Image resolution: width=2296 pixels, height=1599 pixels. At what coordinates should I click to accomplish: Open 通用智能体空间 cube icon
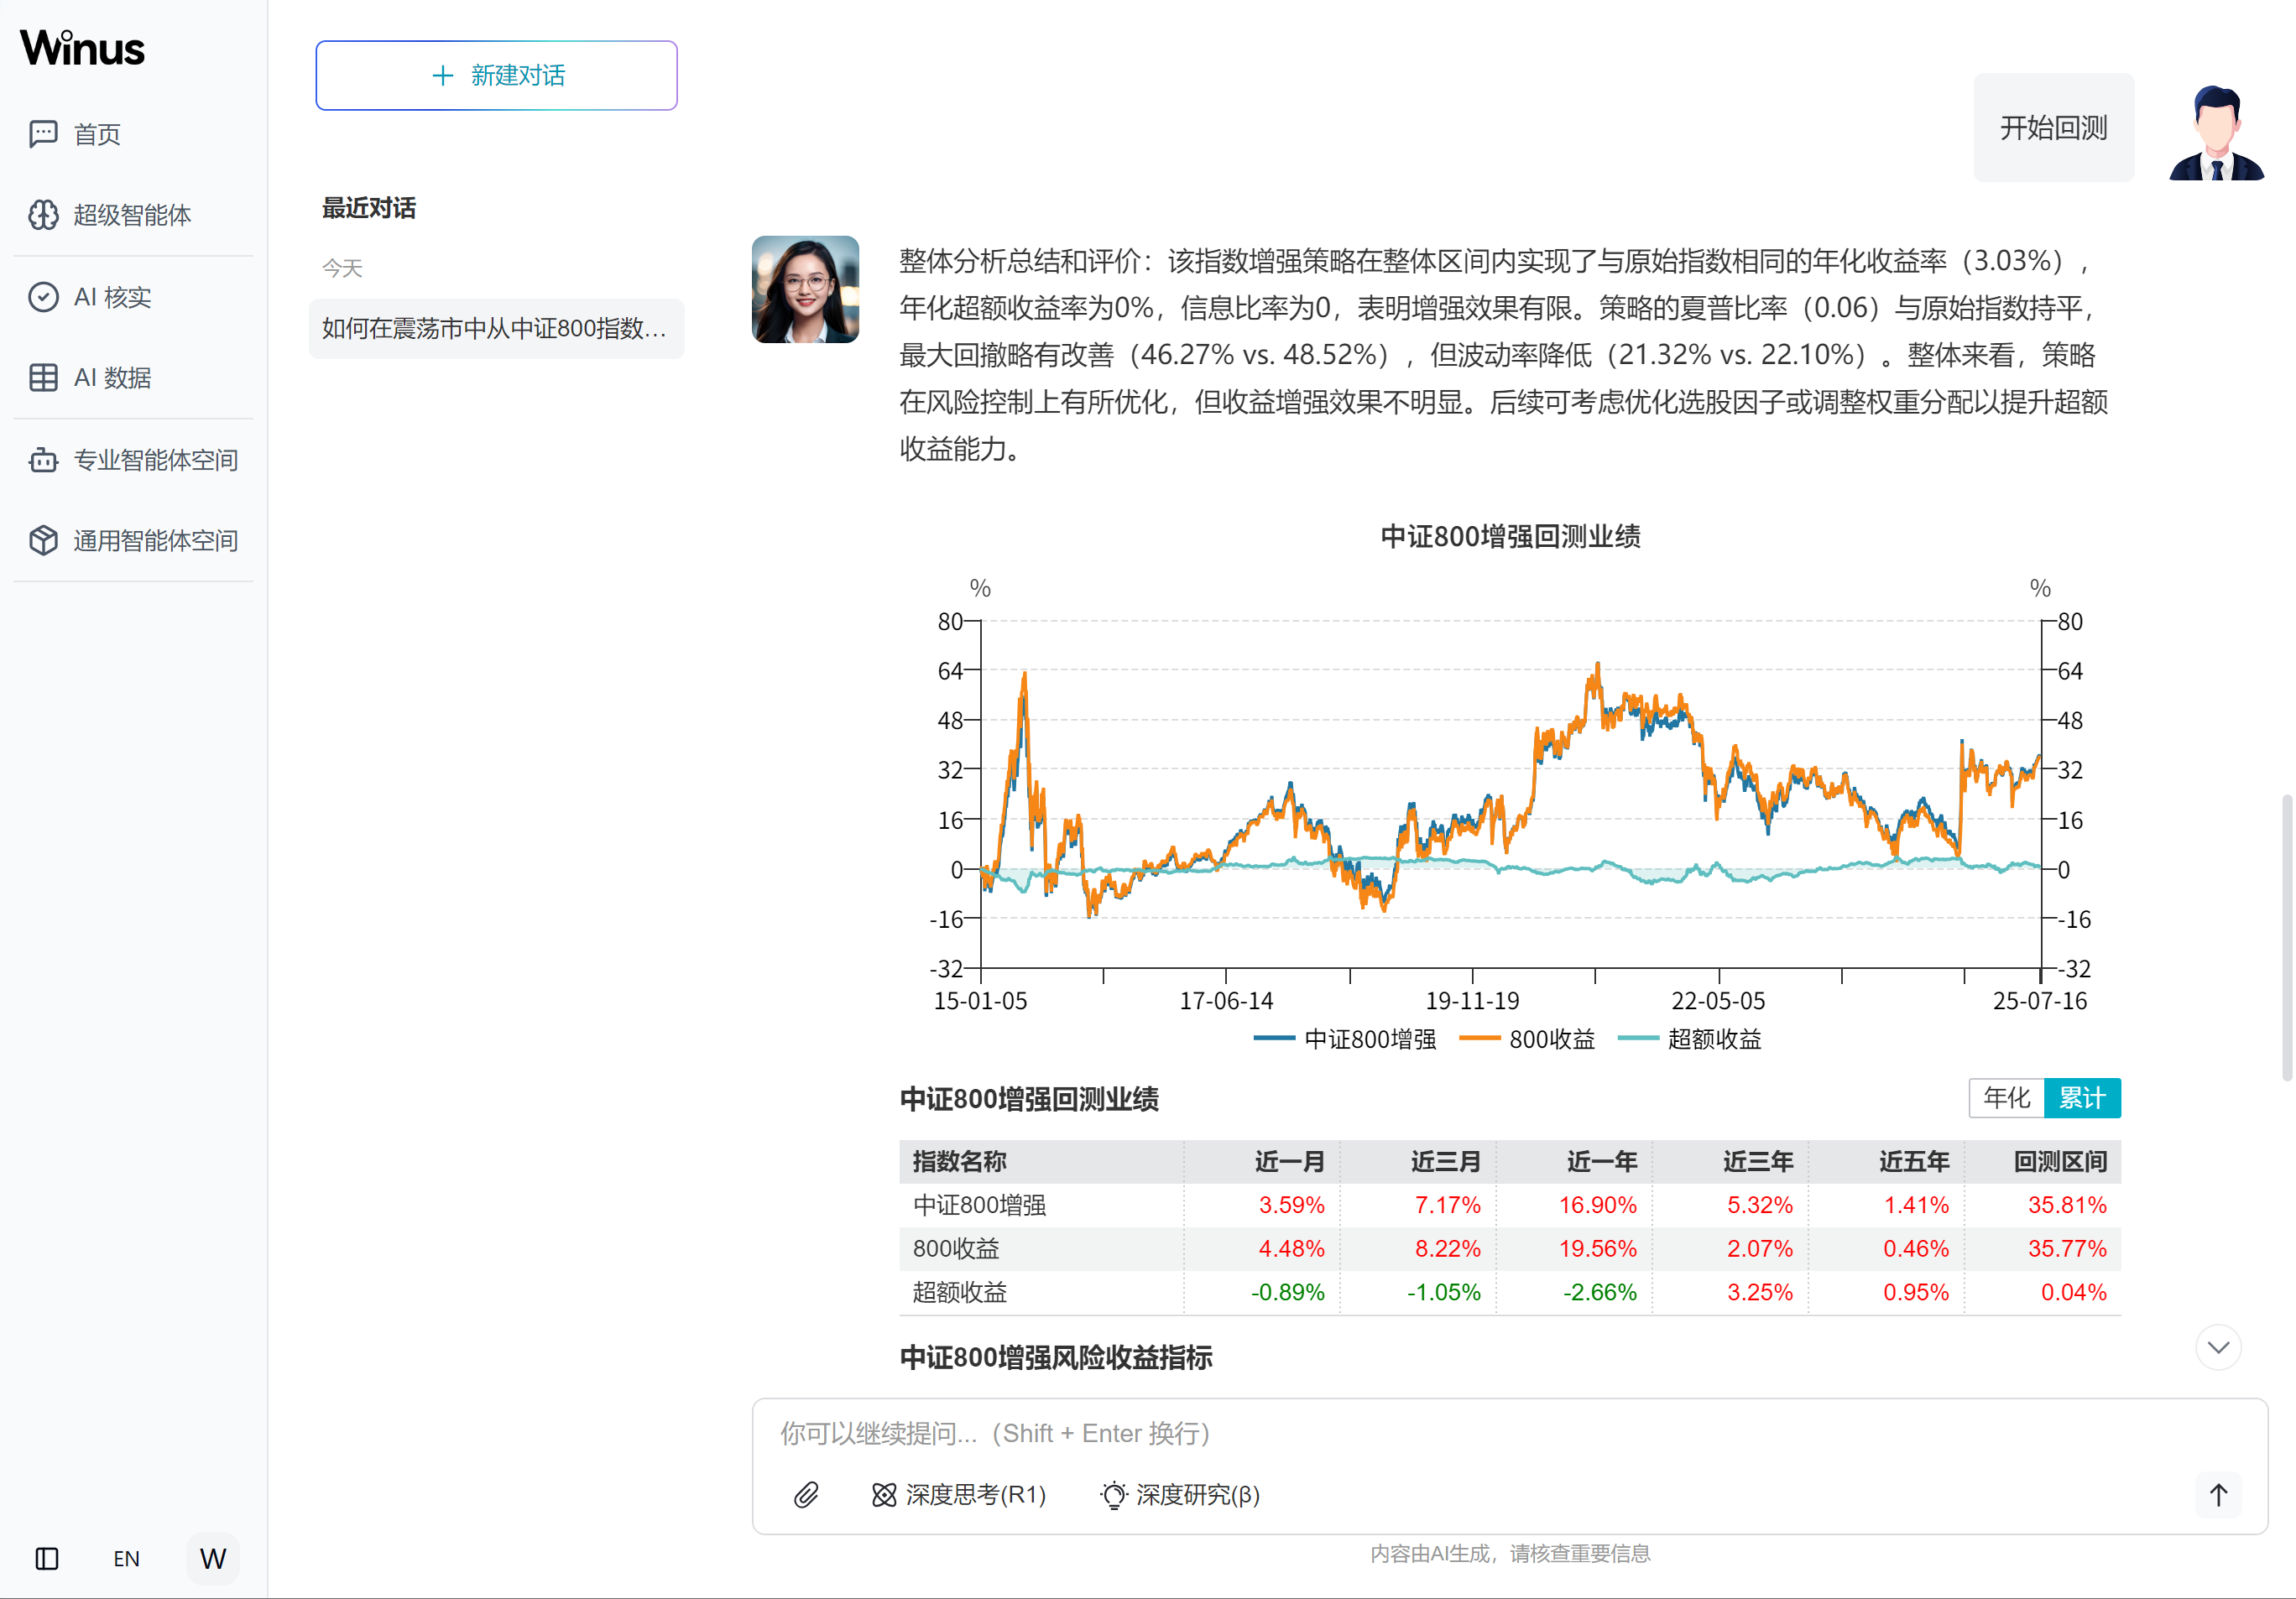(x=43, y=541)
